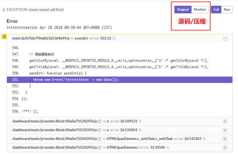Open external link for HTMLSpanElement.i vendor file
Viewport: 238px width, 155px height.
99,147
